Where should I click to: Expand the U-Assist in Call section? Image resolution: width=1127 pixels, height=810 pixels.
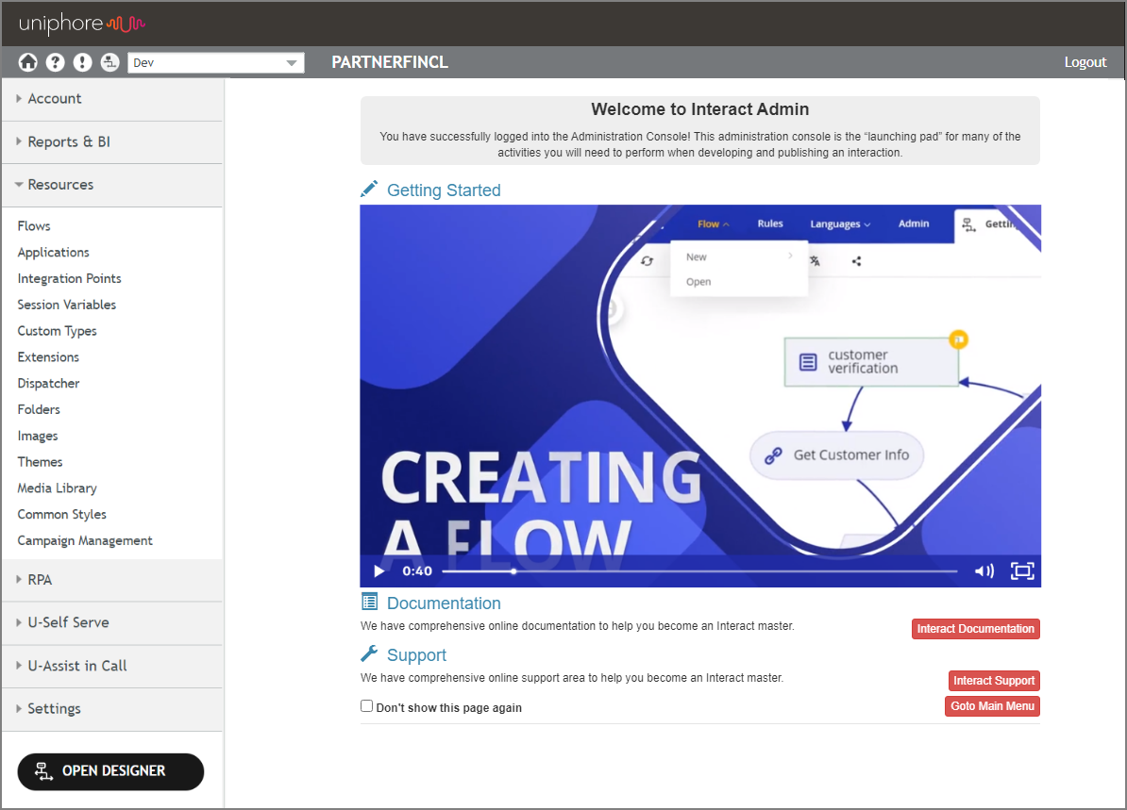112,667
